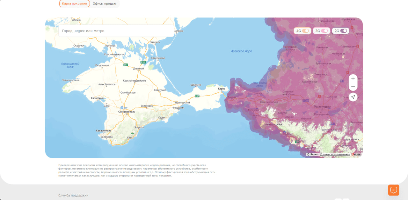Click the E105 road shield near Джанкой

tap(143, 62)
